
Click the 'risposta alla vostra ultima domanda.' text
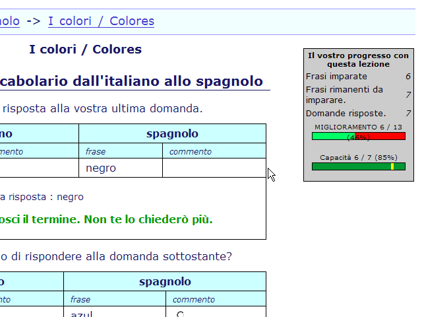click(x=103, y=108)
